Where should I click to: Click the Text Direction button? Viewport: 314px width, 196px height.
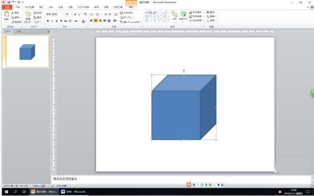(x=126, y=13)
